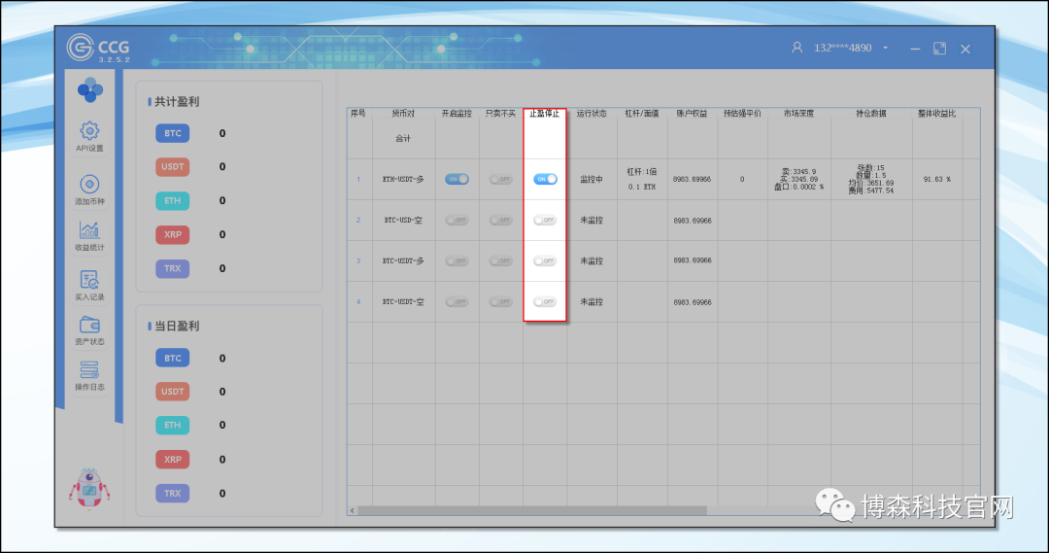This screenshot has width=1049, height=553.
Task: Click the 杠杆/面值 column header
Action: pos(642,114)
